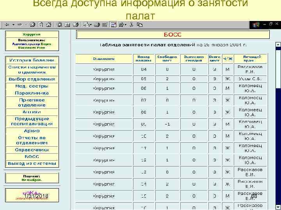Click the scrollbar up arrow
281x210 pixels.
(278, 44)
